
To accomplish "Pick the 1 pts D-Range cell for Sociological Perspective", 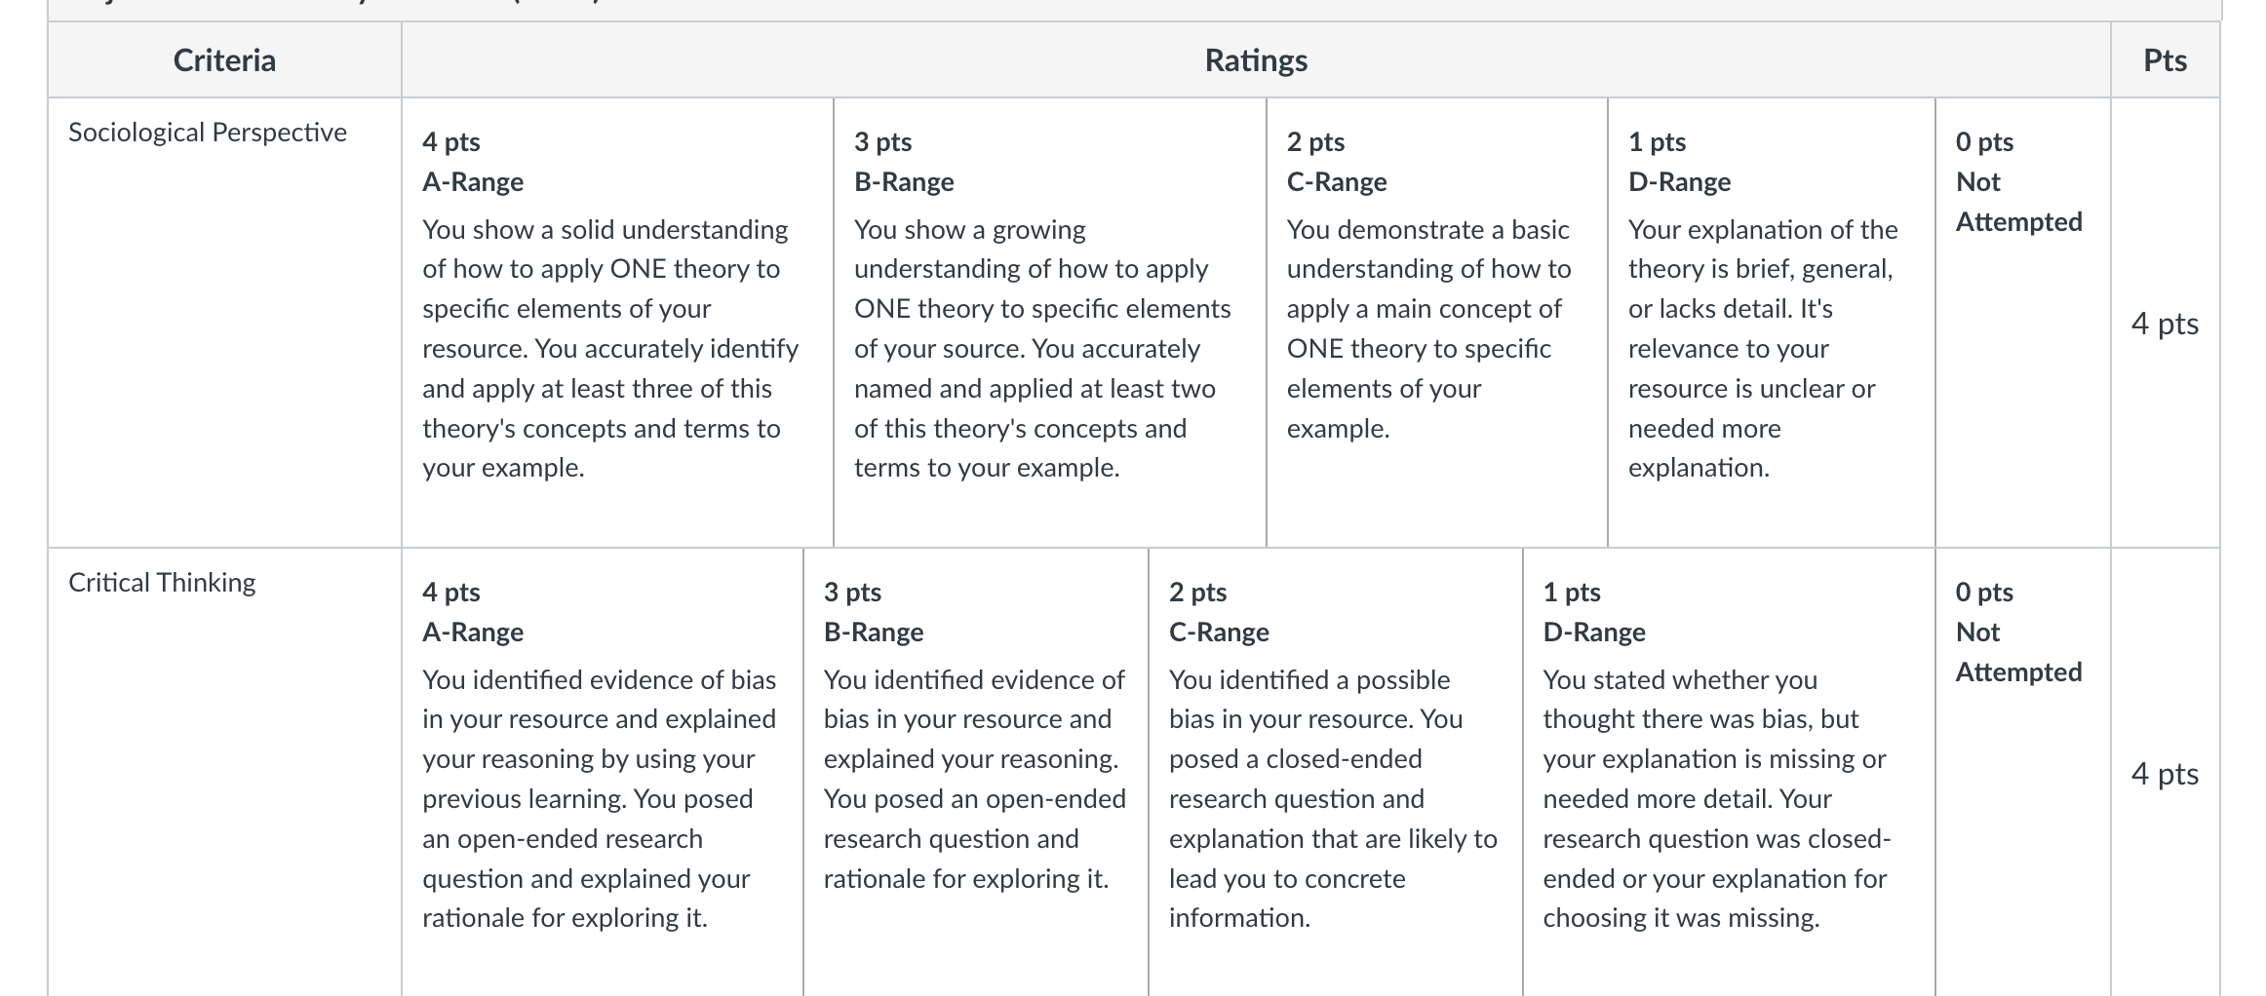I will pyautogui.click(x=1772, y=322).
